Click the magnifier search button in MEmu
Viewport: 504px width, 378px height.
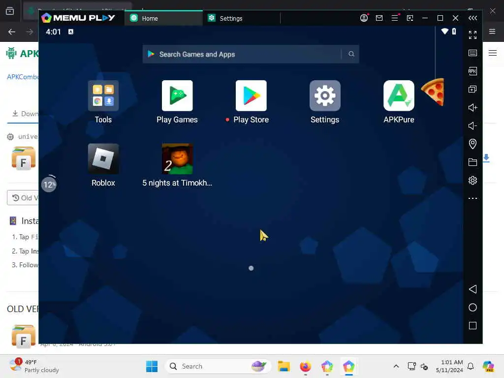(x=351, y=54)
